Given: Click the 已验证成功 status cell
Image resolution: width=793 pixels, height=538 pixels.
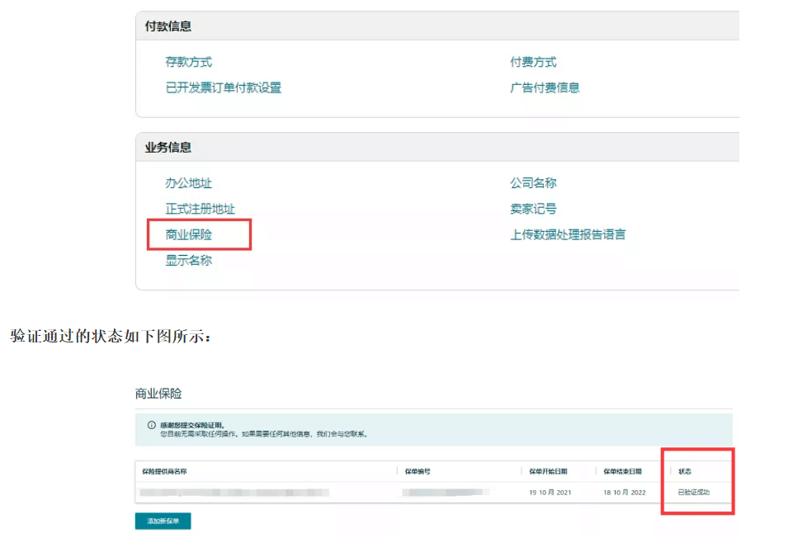Looking at the screenshot, I should click(693, 492).
